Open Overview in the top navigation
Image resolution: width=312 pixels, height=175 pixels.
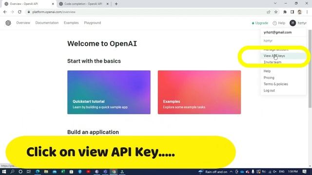tap(23, 23)
